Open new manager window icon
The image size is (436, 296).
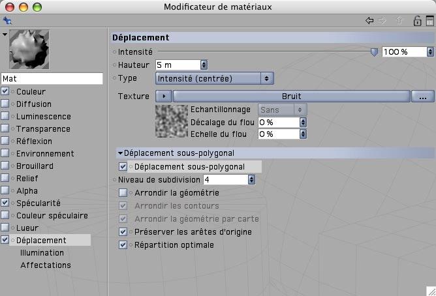[x=430, y=21]
